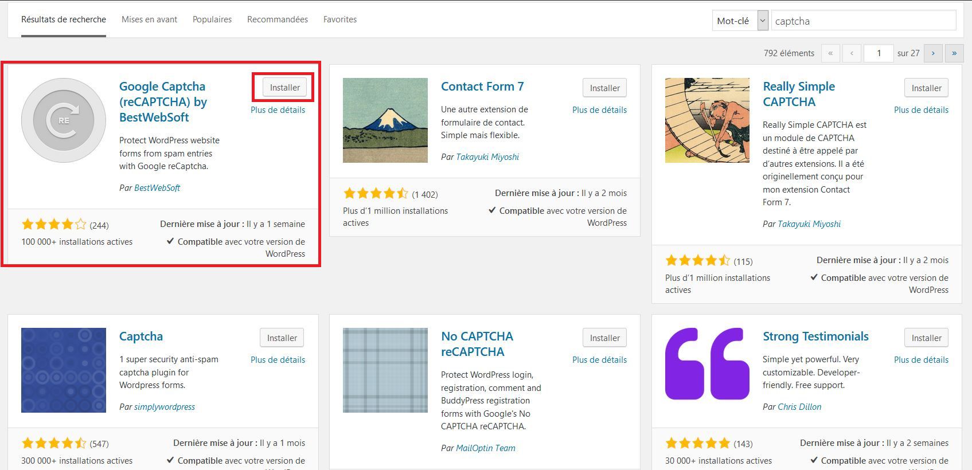This screenshot has width=972, height=470.
Task: Open the No CAPTCHA reCAPTCHA title link
Action: pyautogui.click(x=477, y=344)
